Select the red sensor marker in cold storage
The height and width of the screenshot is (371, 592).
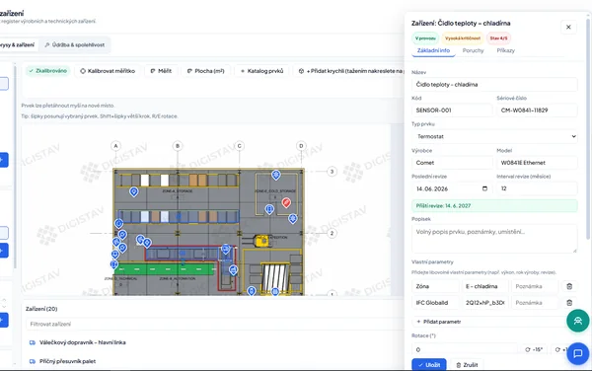(286, 202)
